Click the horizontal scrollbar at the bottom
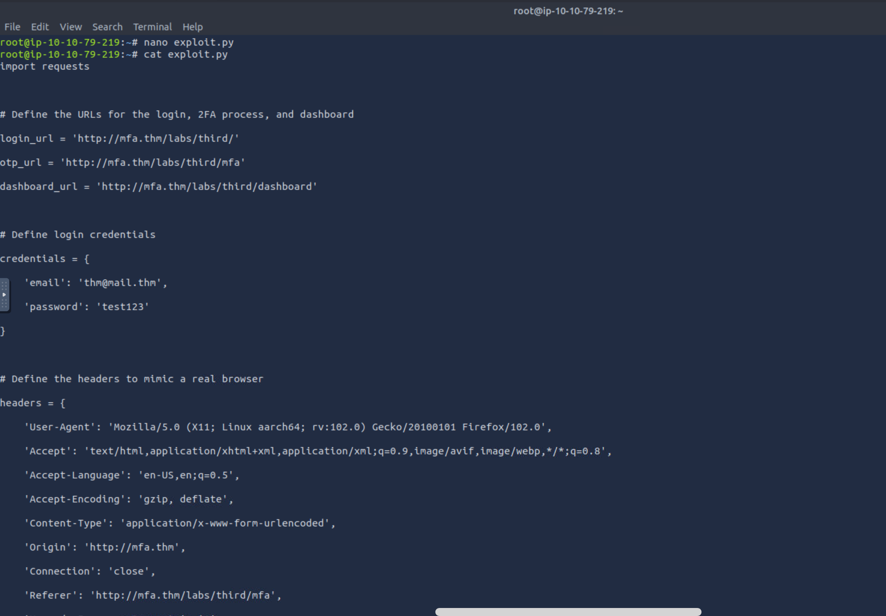886x616 pixels. pyautogui.click(x=568, y=612)
